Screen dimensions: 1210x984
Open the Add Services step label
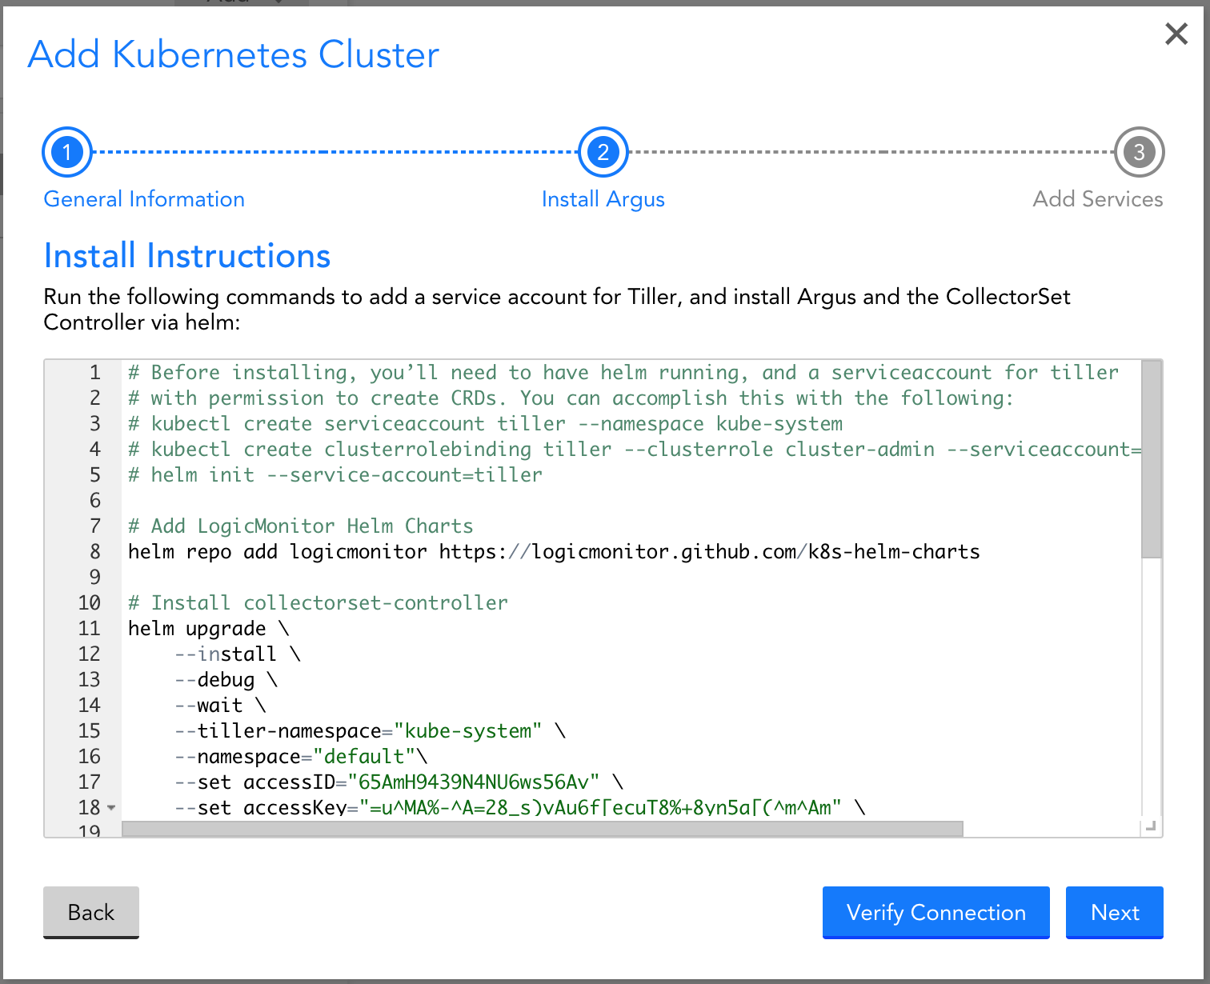coord(1098,199)
